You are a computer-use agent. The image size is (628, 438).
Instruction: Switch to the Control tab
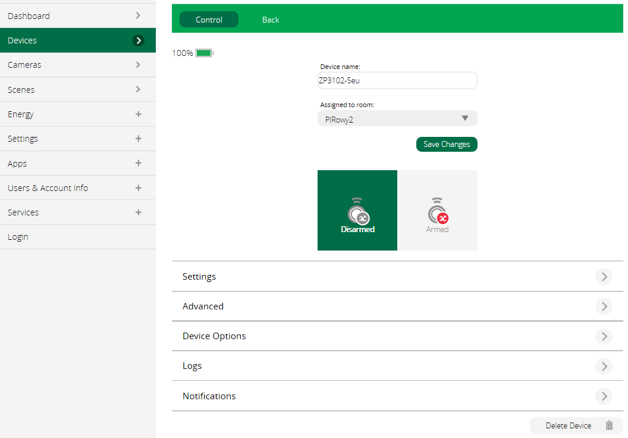pos(209,20)
